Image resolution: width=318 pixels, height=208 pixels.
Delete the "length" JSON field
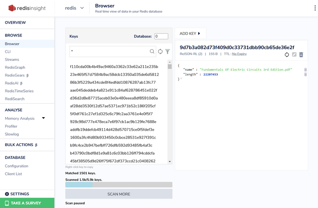pyautogui.click(x=305, y=75)
